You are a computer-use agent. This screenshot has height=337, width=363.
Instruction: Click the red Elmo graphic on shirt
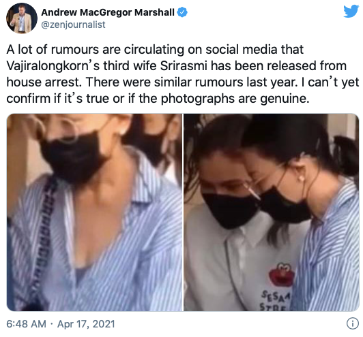(282, 275)
